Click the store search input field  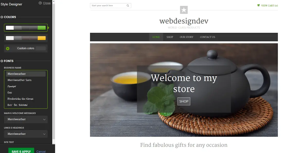tap(108, 6)
